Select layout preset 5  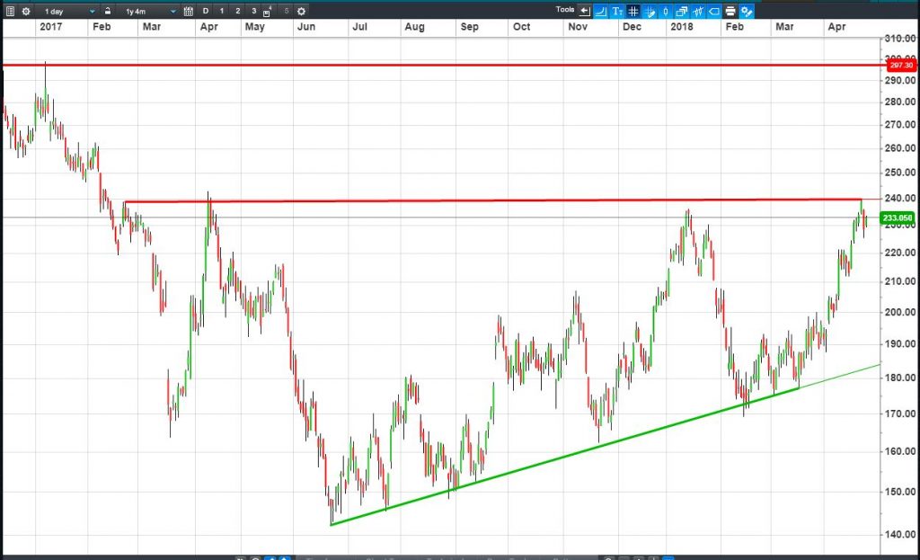coord(287,11)
